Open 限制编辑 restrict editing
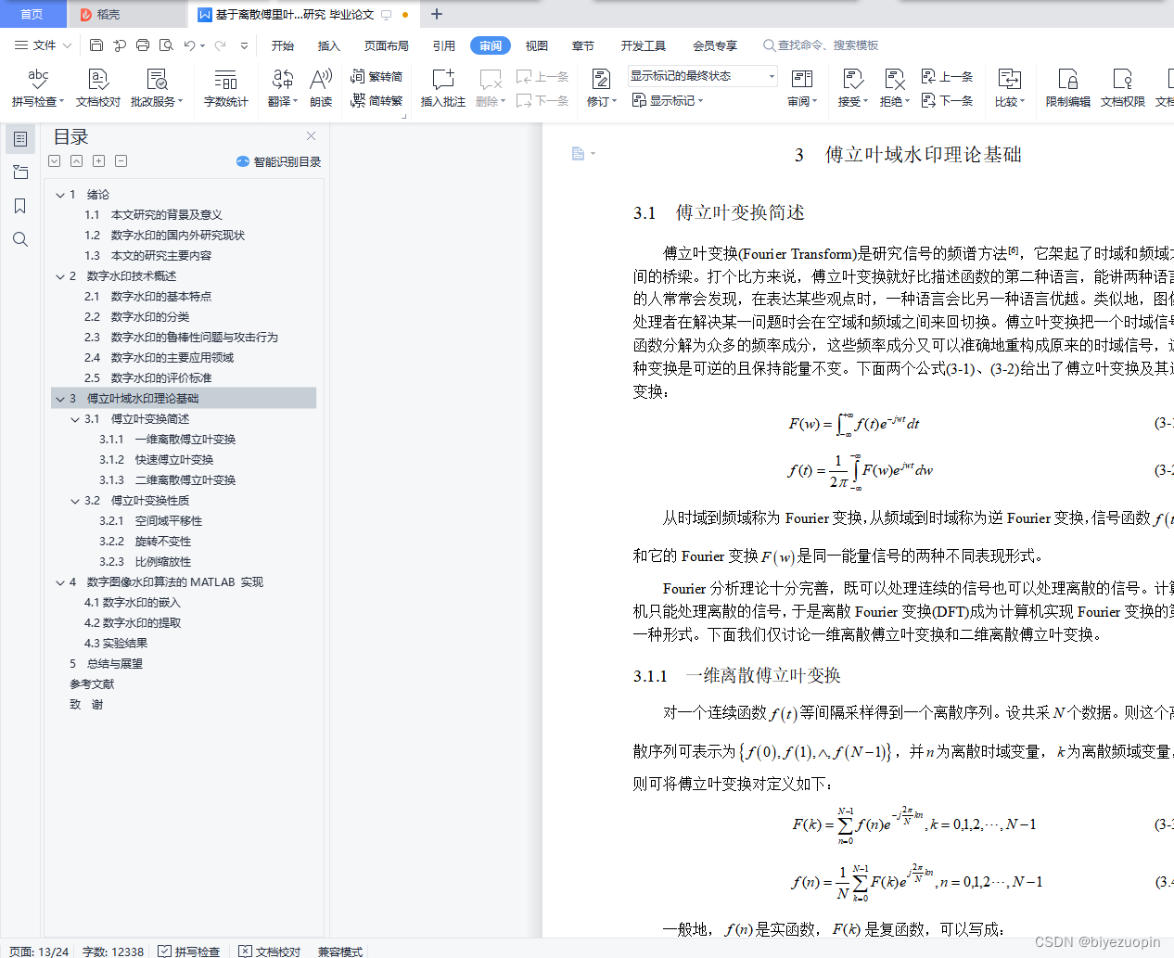This screenshot has height=958, width=1174. pos(1067,88)
